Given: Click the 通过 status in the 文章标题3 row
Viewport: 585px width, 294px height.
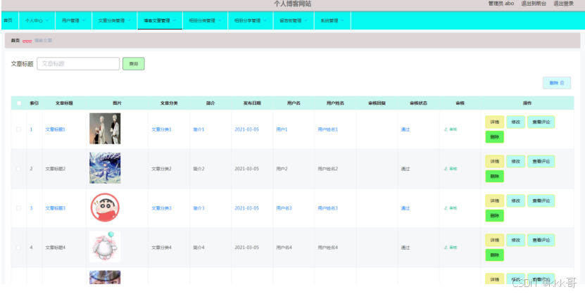Looking at the screenshot, I should point(405,208).
